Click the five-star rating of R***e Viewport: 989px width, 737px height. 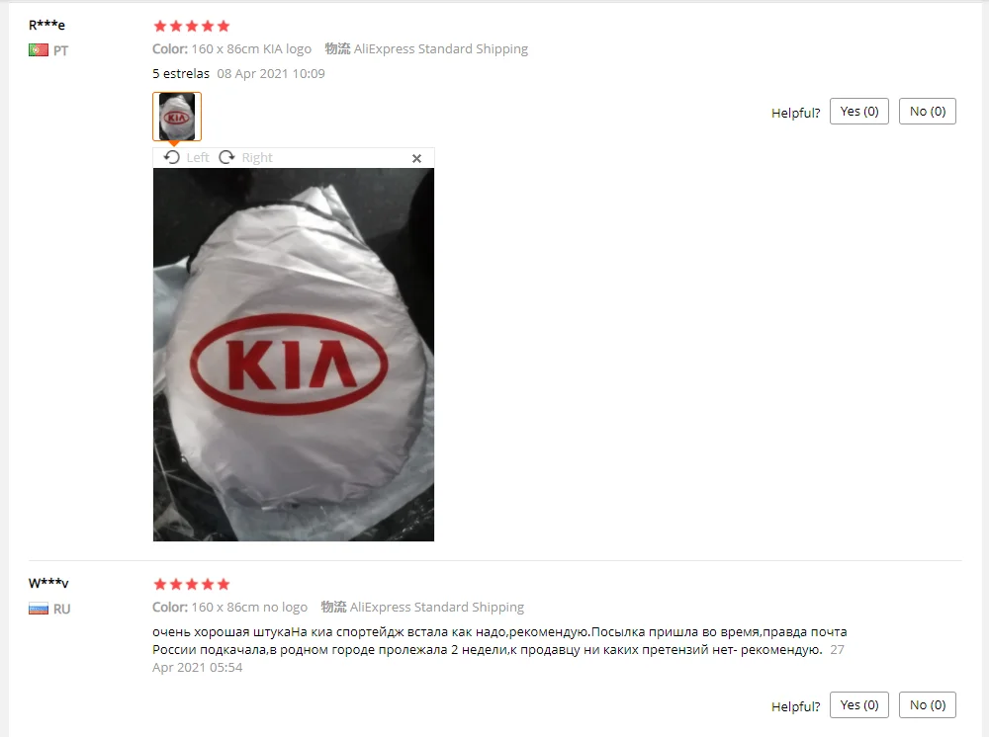click(x=192, y=26)
